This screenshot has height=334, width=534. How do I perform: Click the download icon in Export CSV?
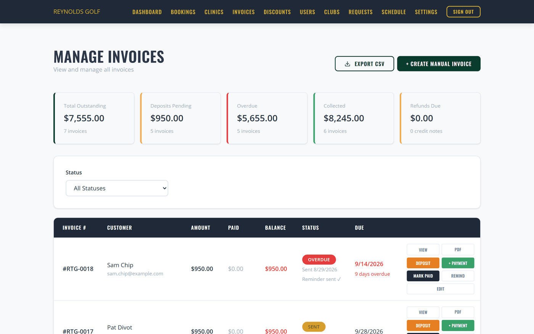pyautogui.click(x=347, y=64)
